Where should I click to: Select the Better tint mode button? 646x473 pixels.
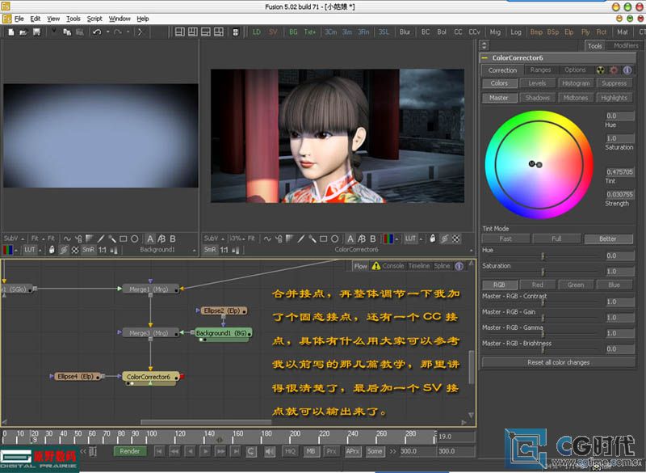click(608, 239)
